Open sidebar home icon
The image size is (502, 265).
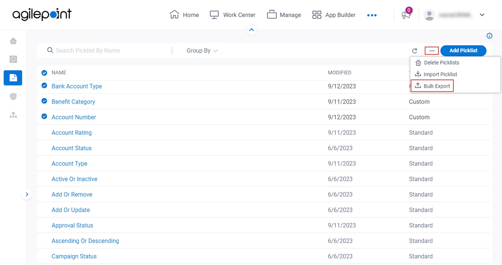tap(13, 41)
